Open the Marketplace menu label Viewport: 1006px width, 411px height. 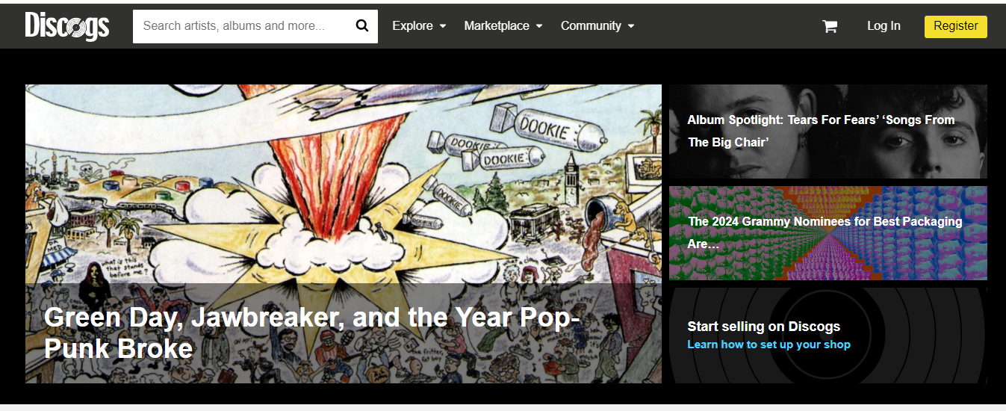click(497, 25)
